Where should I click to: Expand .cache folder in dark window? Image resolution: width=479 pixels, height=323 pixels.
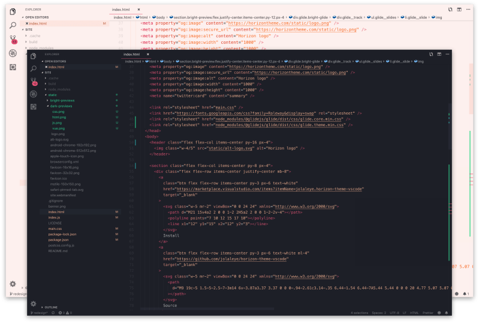pos(52,78)
